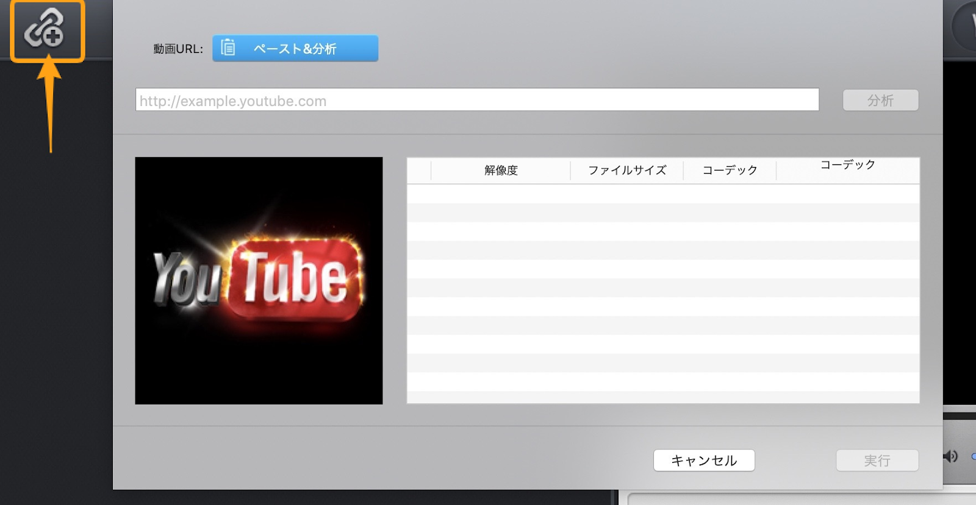Click the 実行 button
Viewport: 976px width, 505px height.
tap(877, 461)
